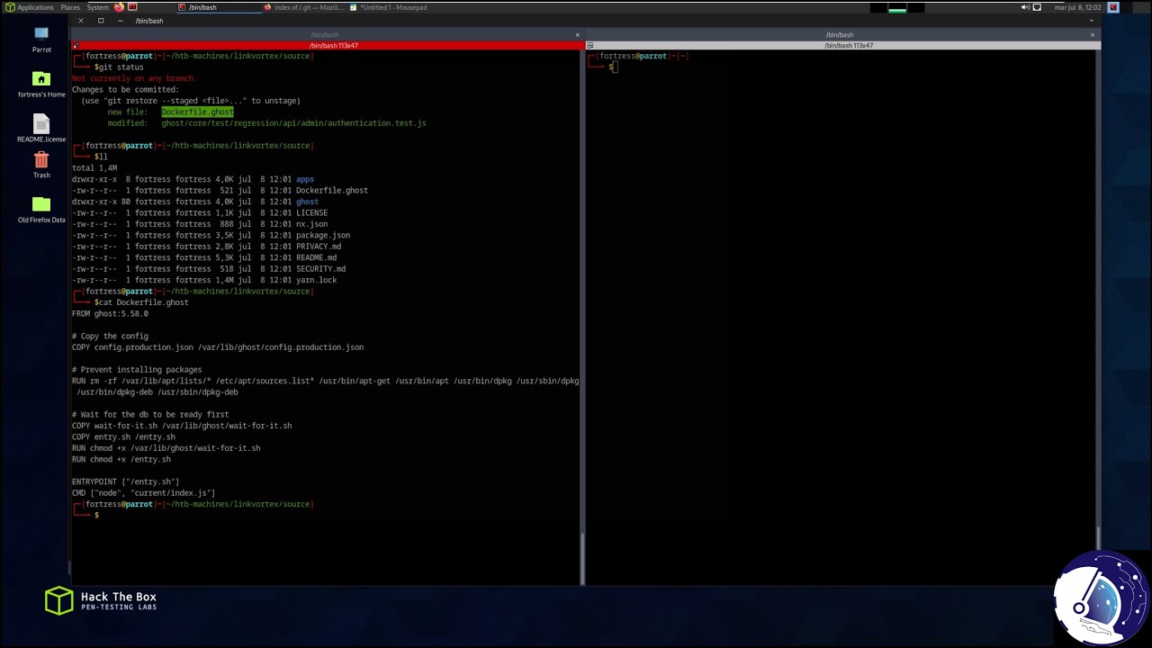Click the modified authentication.test.js path

pos(293,123)
